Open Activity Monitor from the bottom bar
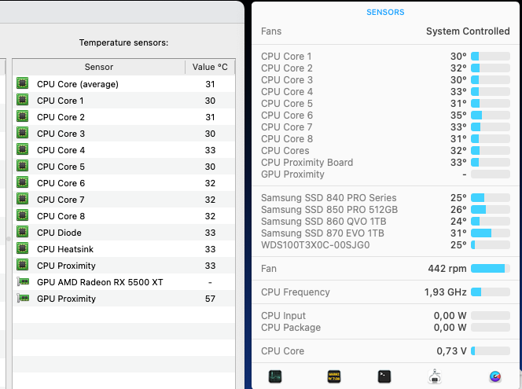The height and width of the screenshot is (389, 522). [275, 376]
